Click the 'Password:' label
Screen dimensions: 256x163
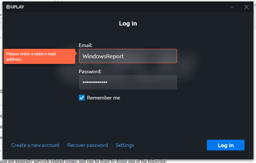pyautogui.click(x=90, y=71)
